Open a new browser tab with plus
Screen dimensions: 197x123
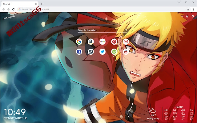pyautogui.click(x=42, y=4)
